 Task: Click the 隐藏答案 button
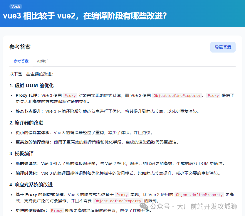coord(223,47)
